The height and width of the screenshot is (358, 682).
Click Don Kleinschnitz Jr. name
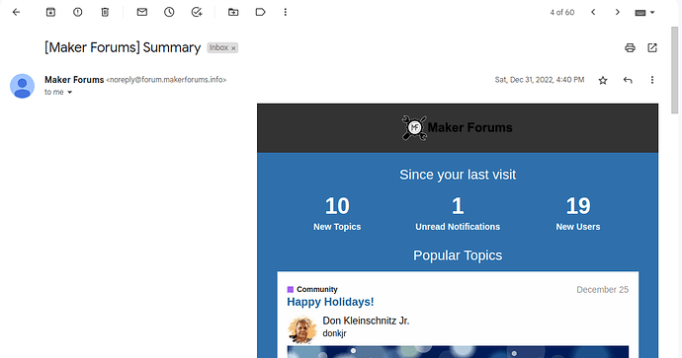click(366, 321)
